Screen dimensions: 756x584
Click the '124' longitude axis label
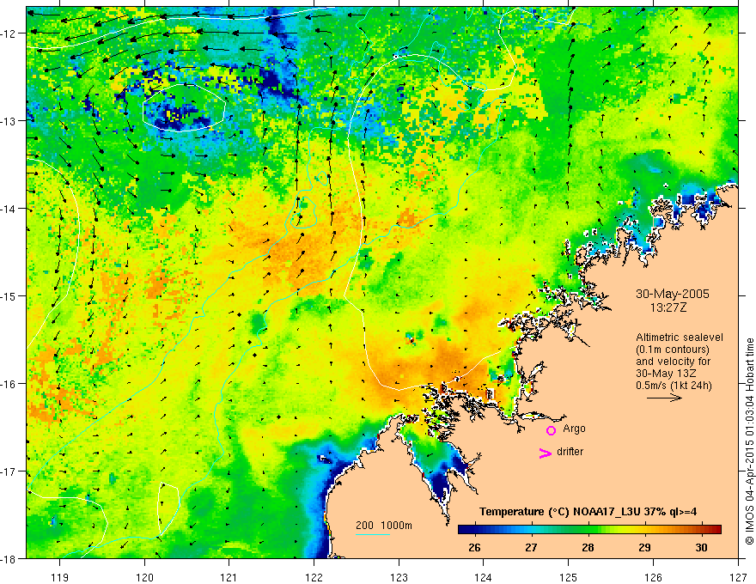click(x=484, y=577)
